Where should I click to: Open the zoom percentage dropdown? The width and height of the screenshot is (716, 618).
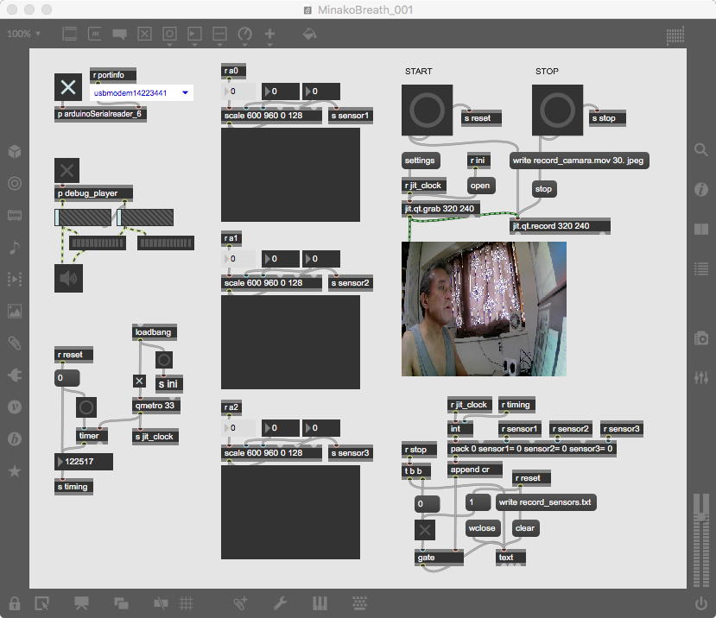click(23, 34)
